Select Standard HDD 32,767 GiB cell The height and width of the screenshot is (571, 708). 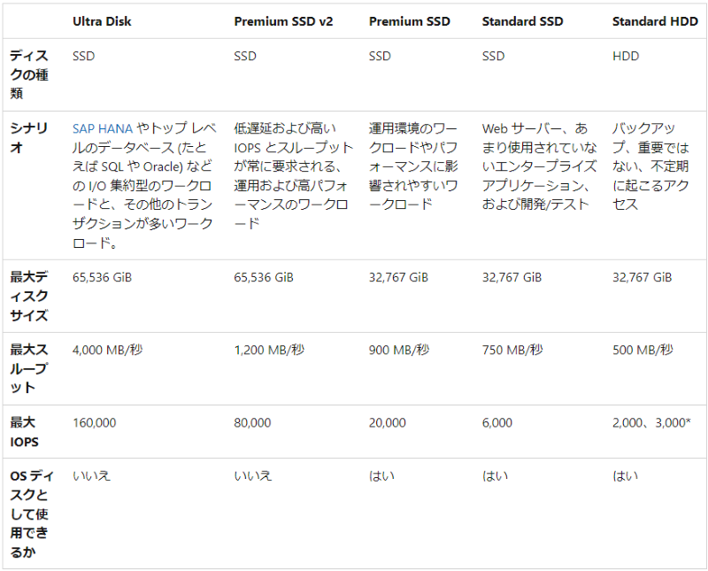pos(642,277)
